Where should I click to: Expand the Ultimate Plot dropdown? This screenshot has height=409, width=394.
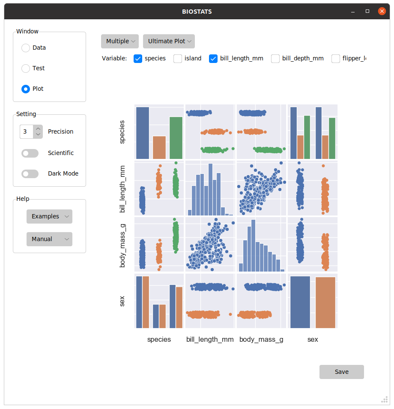point(169,42)
